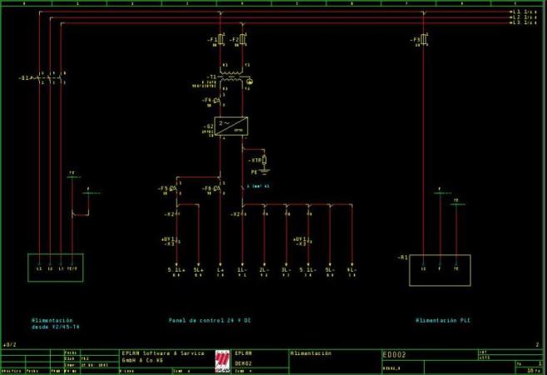Select the -F6 circuit breaker symbol
Screen dimensions: 547x375
point(217,189)
